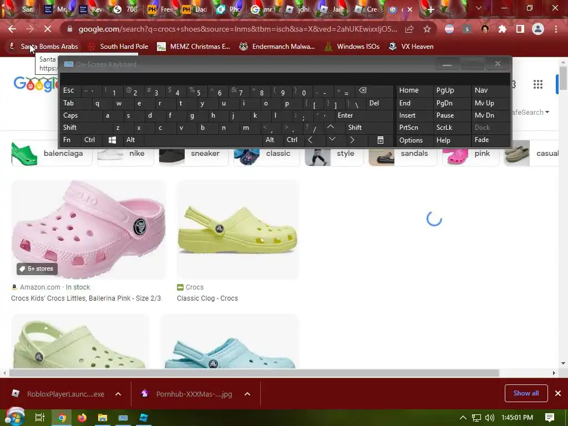Open the VX Heaven bookmark
This screenshot has height=426, width=568.
[x=411, y=47]
